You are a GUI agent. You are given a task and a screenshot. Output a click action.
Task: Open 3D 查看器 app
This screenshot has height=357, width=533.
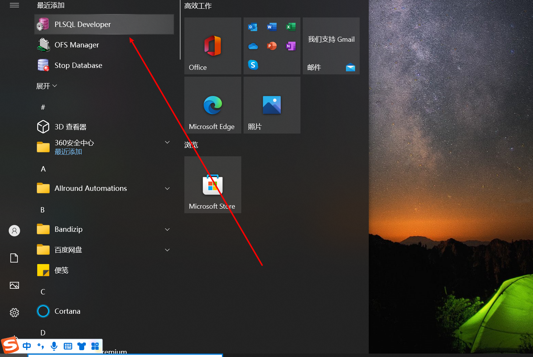(x=104, y=127)
